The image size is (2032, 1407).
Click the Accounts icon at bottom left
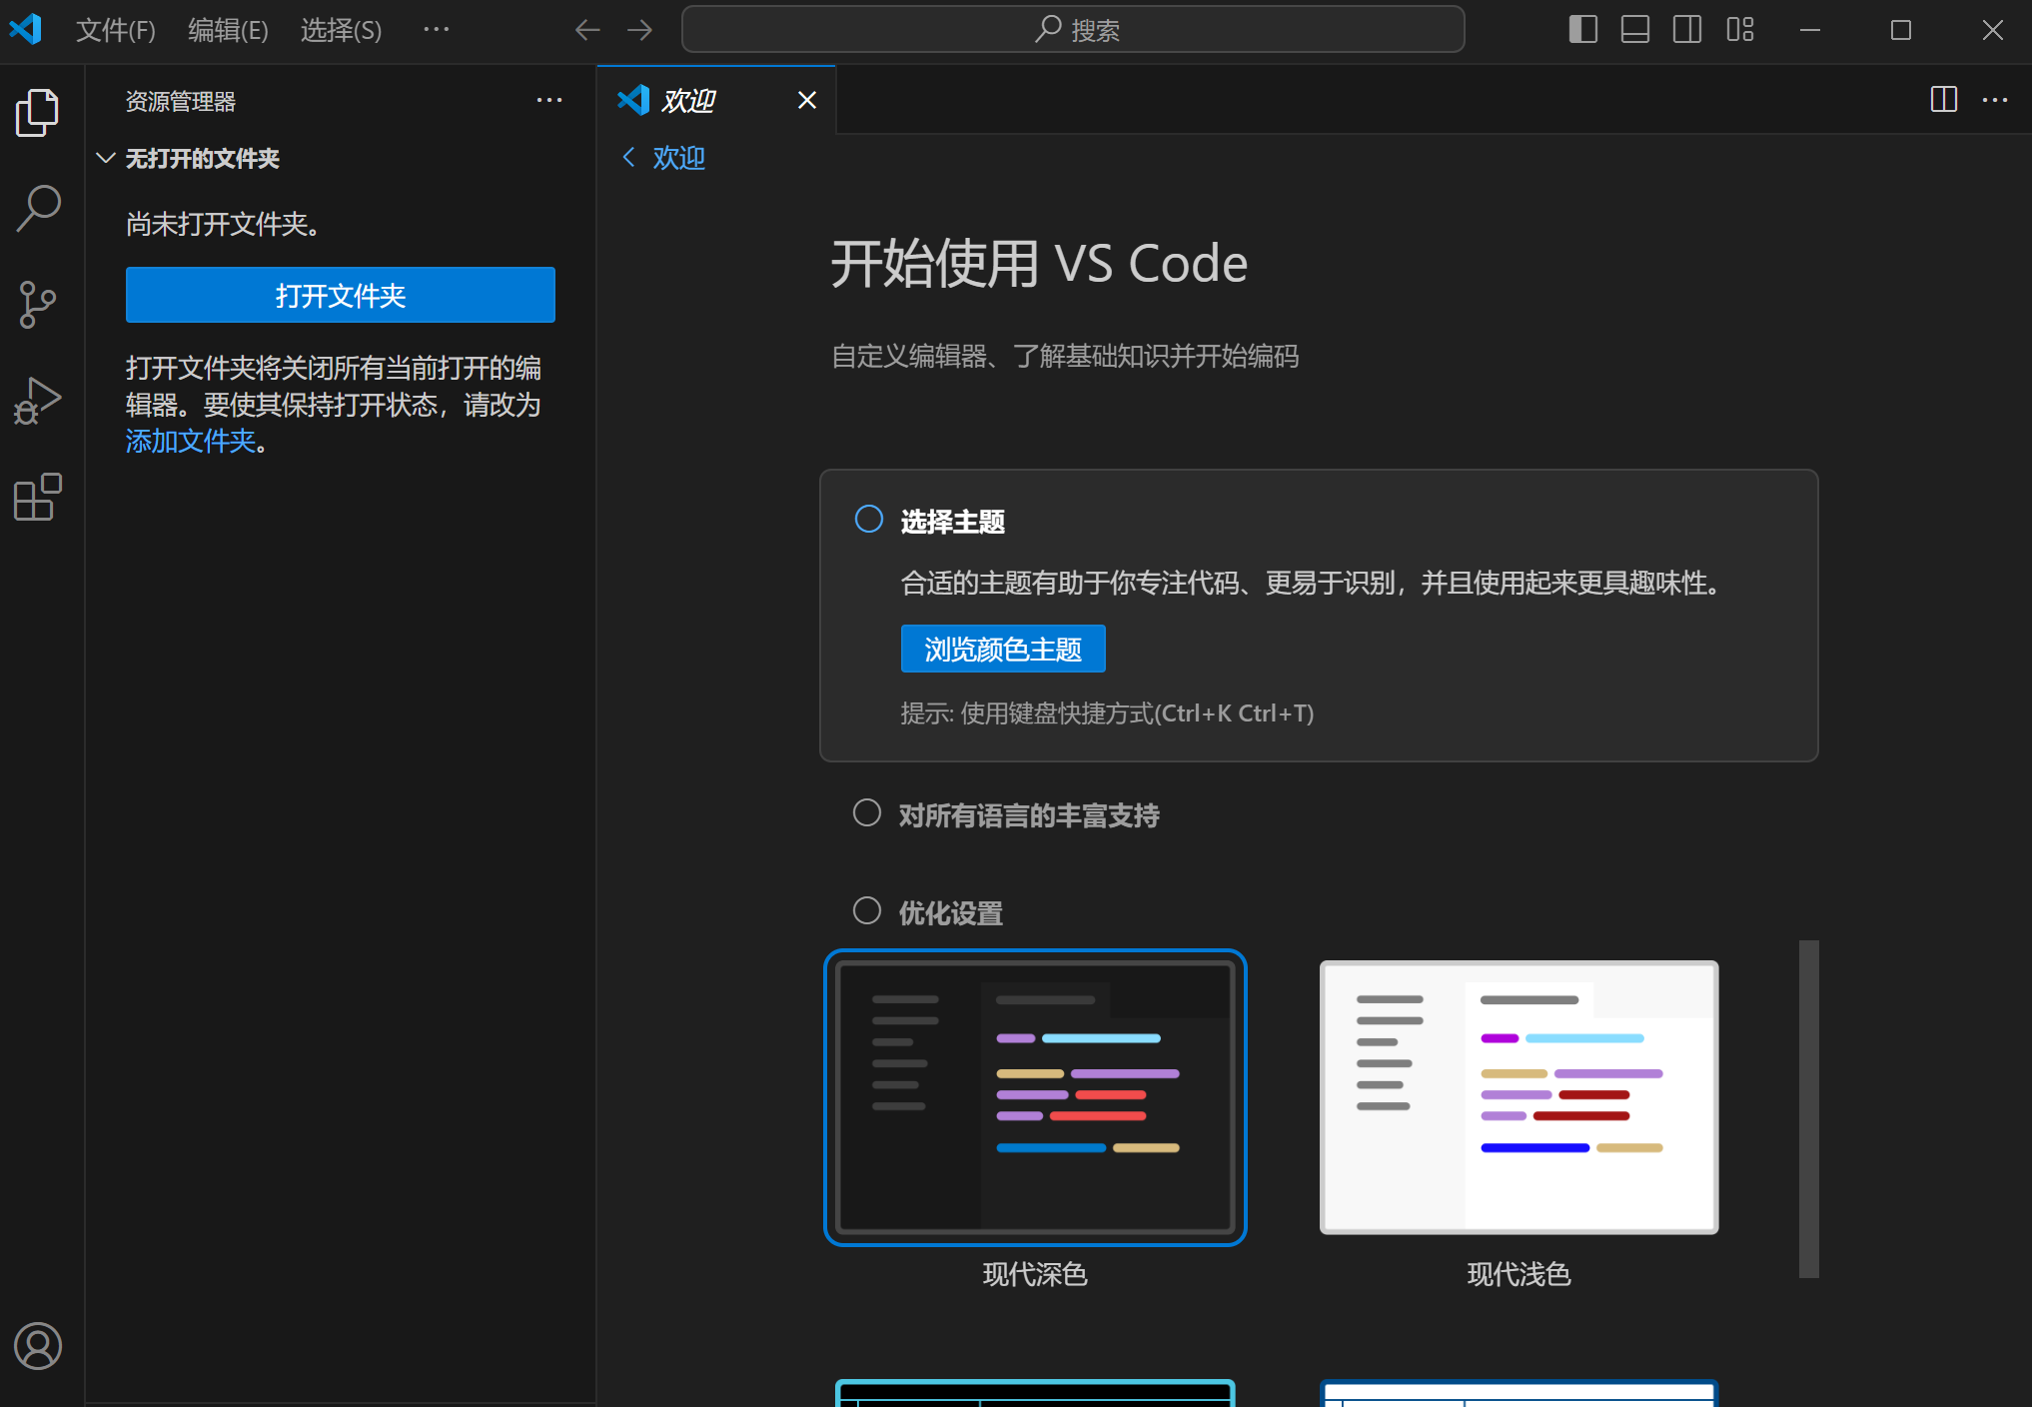[38, 1345]
